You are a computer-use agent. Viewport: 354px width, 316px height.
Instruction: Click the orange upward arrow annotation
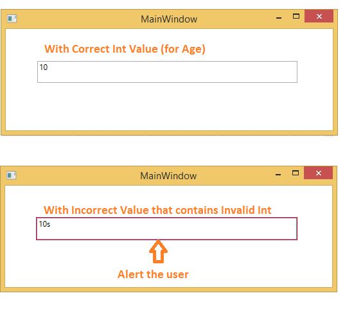(158, 251)
